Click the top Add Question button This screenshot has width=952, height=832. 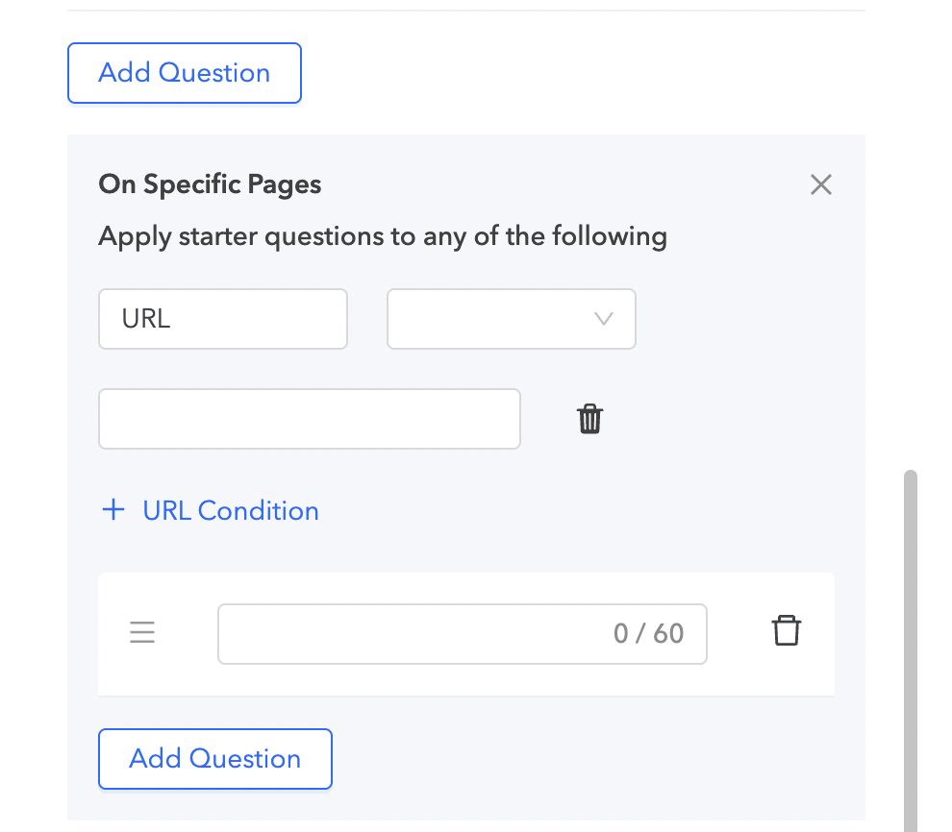click(184, 73)
